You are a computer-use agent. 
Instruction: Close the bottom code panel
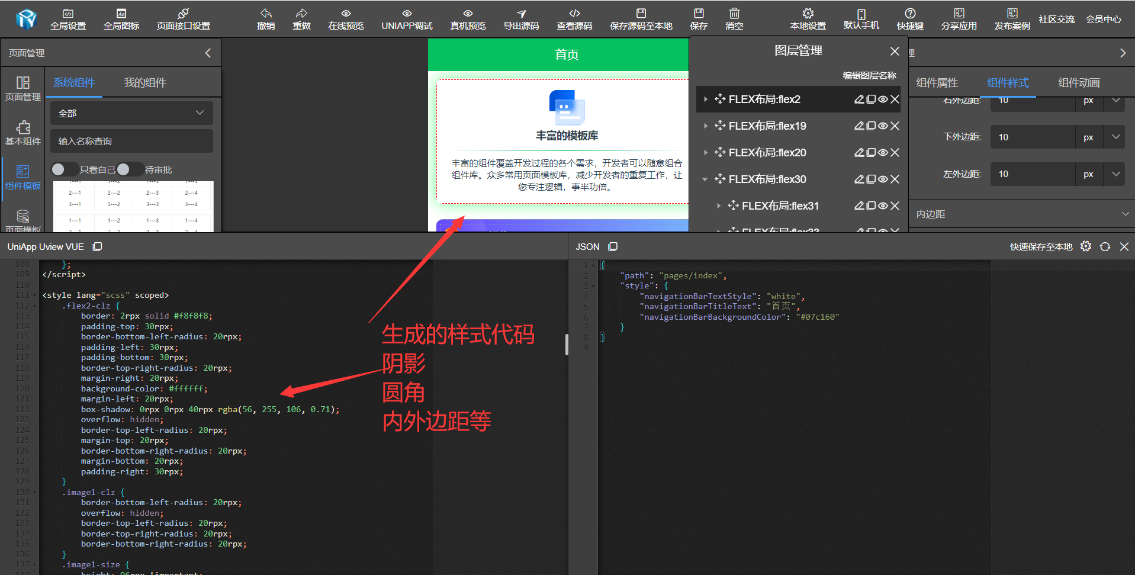click(1124, 246)
